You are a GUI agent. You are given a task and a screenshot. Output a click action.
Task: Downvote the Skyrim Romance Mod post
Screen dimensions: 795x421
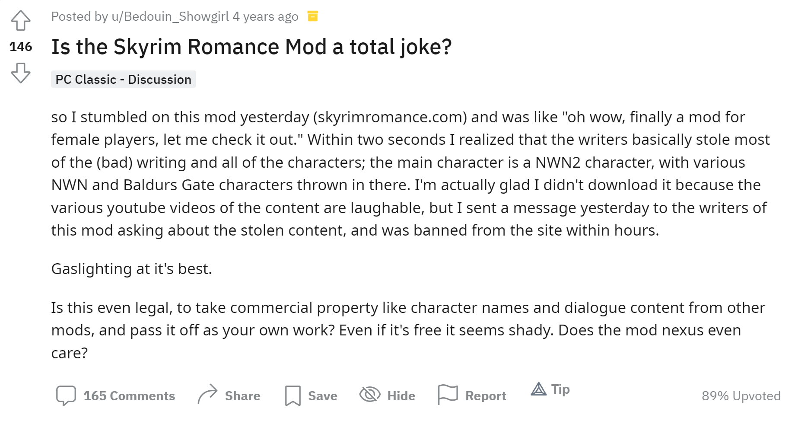pyautogui.click(x=21, y=73)
